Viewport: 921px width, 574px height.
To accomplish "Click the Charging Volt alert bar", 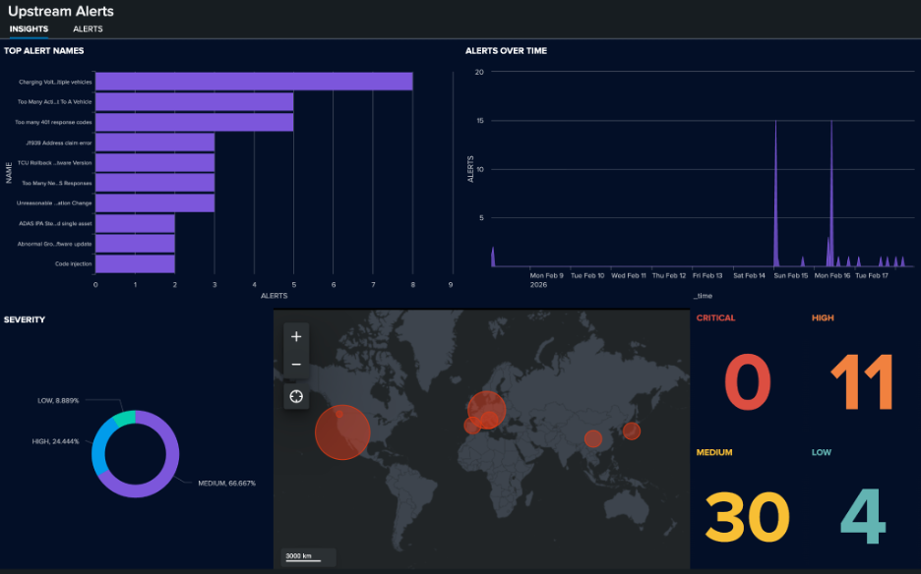I will point(254,82).
